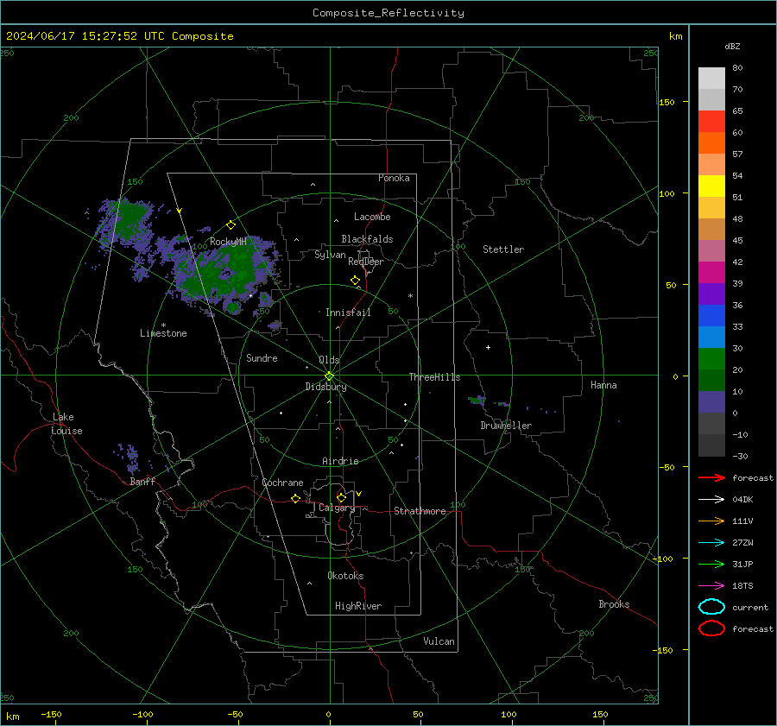Click the asterisk marker above Limestone
777x726 pixels.
coord(163,325)
